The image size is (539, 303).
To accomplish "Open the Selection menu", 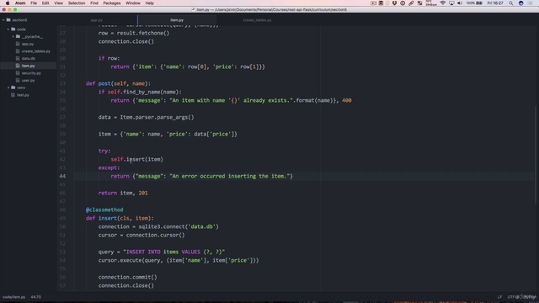I will [77, 3].
